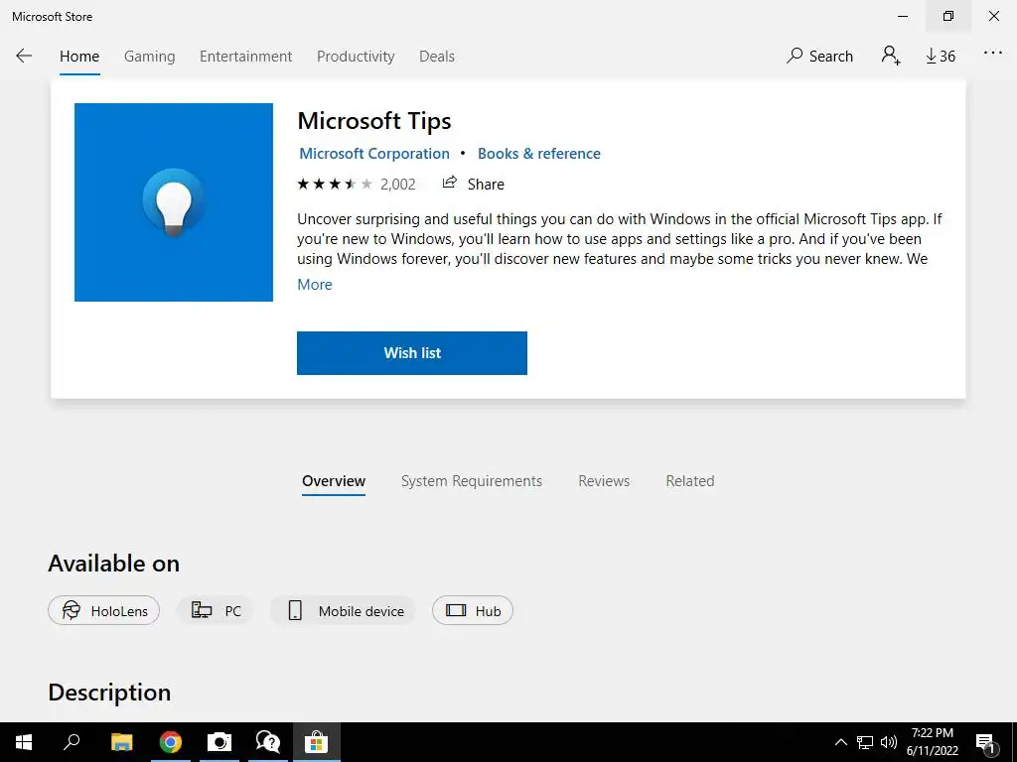Image resolution: width=1017 pixels, height=762 pixels.
Task: Select the Mobile device platform chip
Action: (x=343, y=610)
